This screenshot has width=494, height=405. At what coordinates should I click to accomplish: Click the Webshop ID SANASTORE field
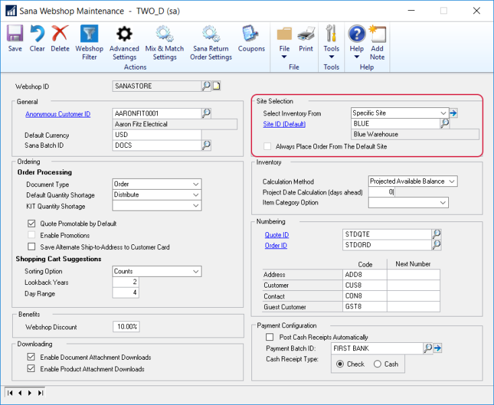157,86
